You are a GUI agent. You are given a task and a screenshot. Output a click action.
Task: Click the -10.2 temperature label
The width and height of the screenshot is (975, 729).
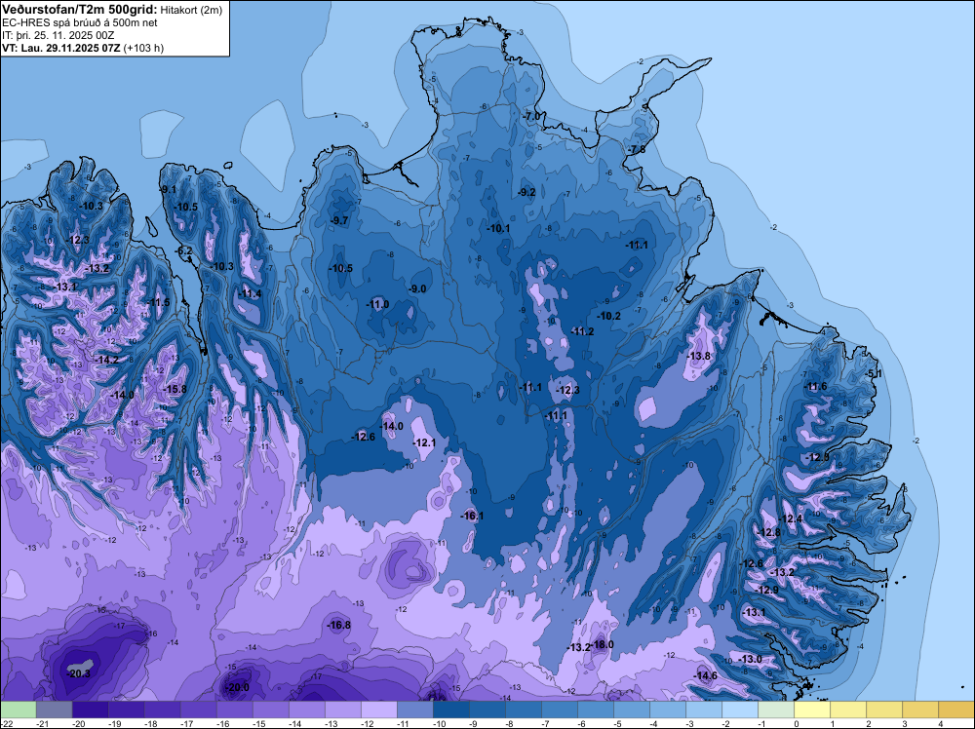(610, 316)
